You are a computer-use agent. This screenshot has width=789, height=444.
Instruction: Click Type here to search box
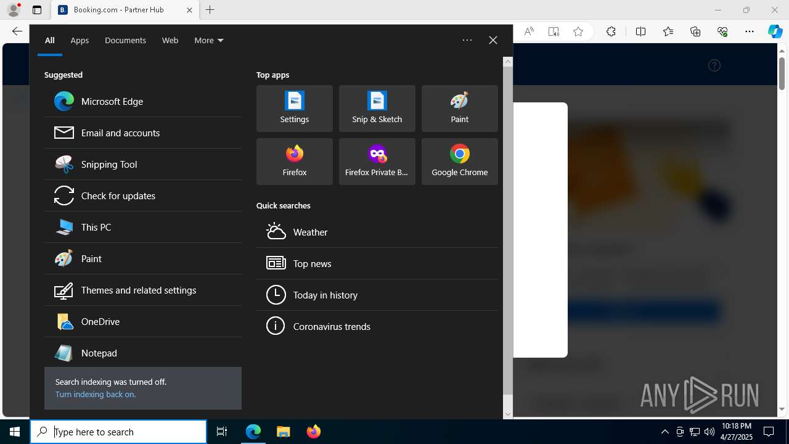click(118, 432)
